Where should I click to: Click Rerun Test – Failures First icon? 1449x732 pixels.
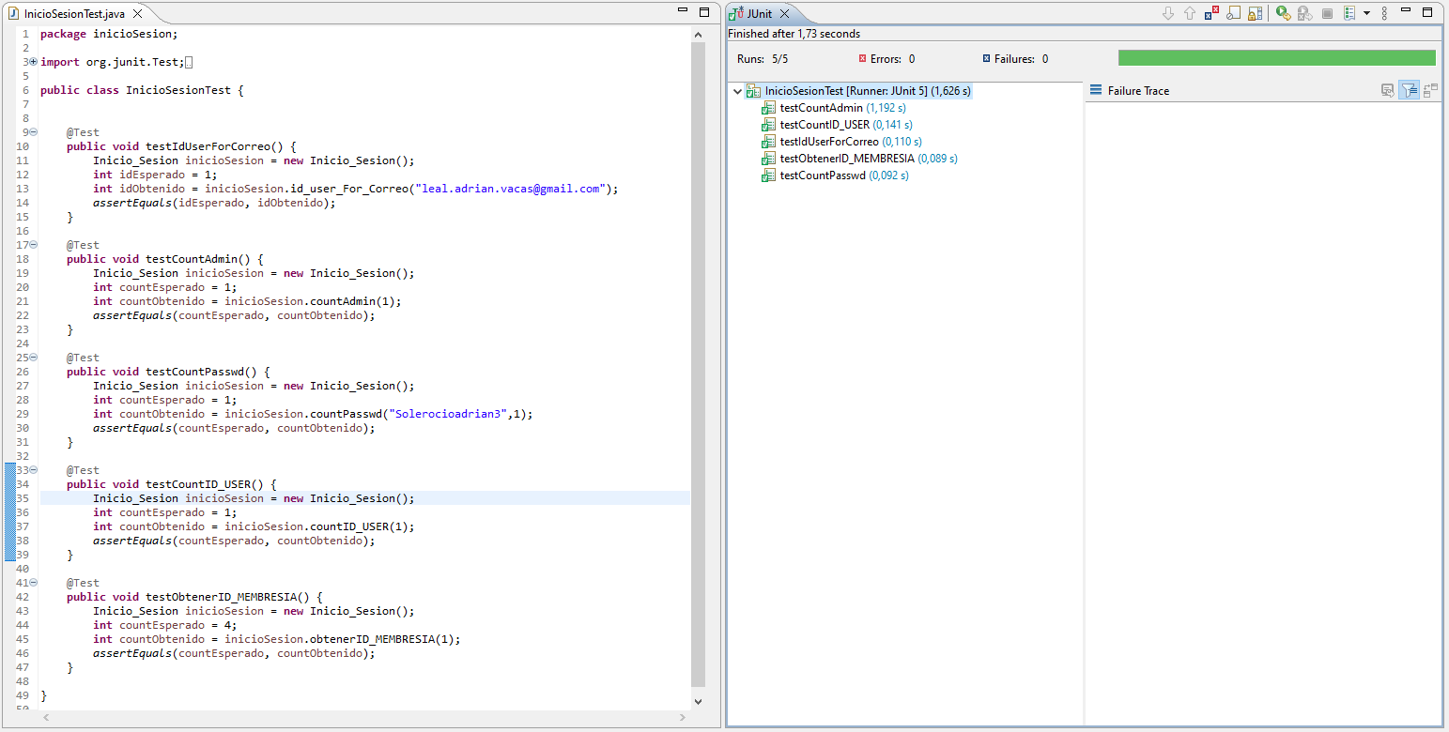click(1304, 13)
